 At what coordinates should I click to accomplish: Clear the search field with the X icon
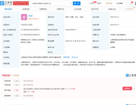click(x=71, y=4)
